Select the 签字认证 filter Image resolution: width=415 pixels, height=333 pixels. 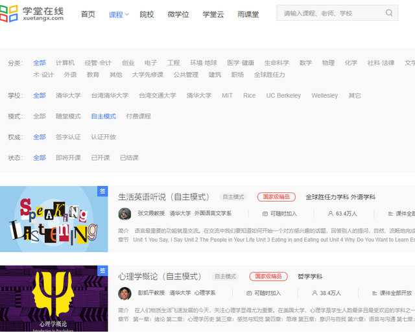68,137
